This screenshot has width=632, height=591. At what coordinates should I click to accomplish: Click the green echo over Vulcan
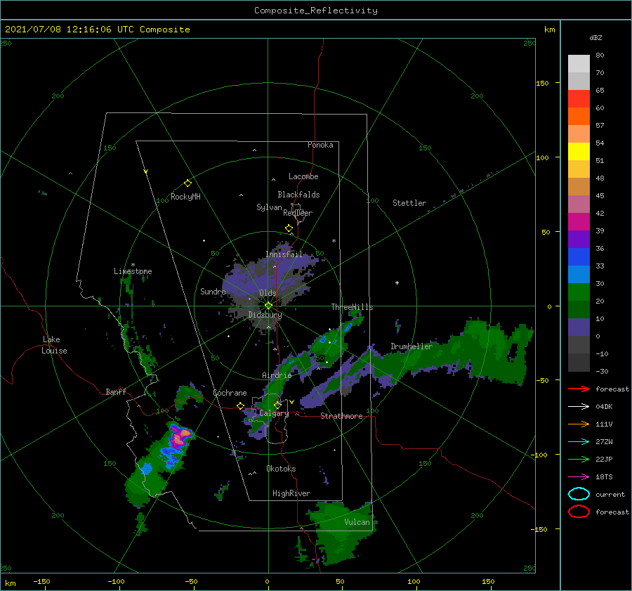(343, 533)
